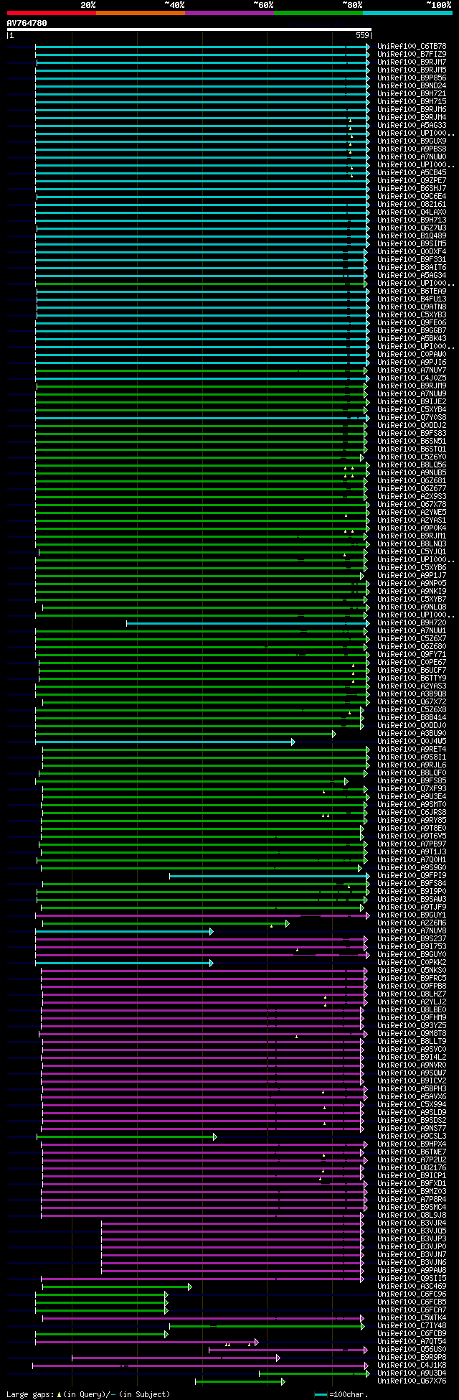The image size is (459, 1400).
Task: Click hit UniRef100_C7IY48
Action: click(412, 1326)
